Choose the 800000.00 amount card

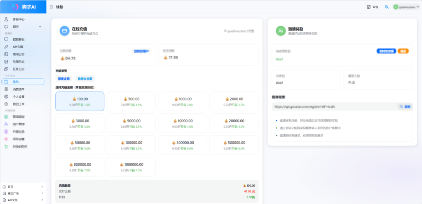point(80,167)
